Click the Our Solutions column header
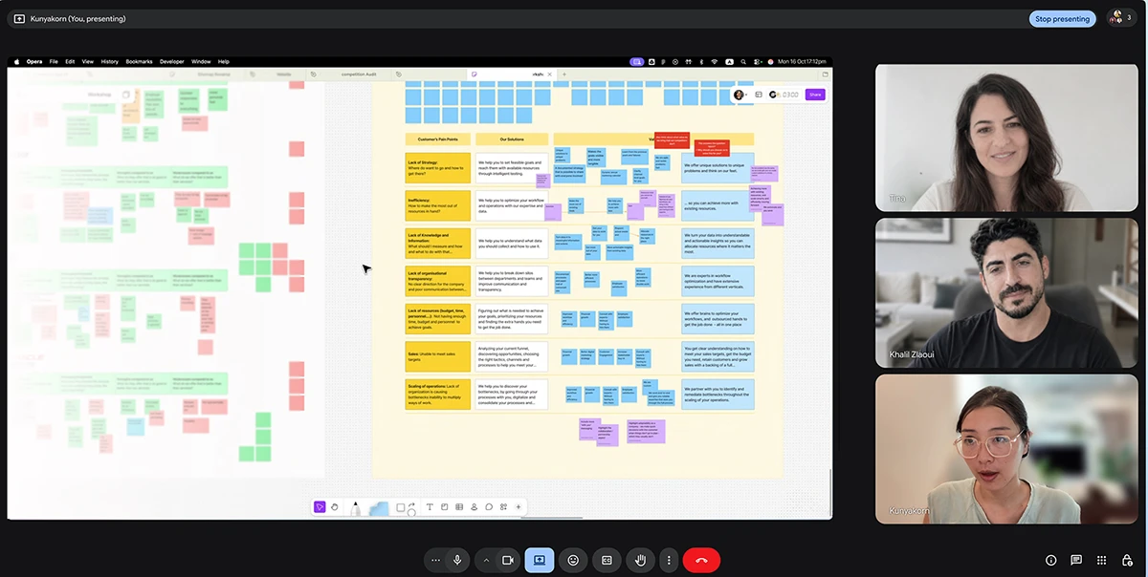The width and height of the screenshot is (1148, 577). pyautogui.click(x=512, y=139)
